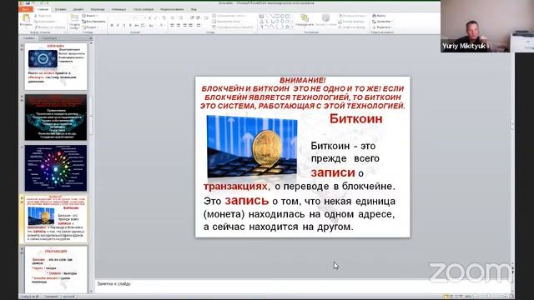Select the Транзакция slide thumbnail
The image size is (534, 300).
(x=56, y=269)
